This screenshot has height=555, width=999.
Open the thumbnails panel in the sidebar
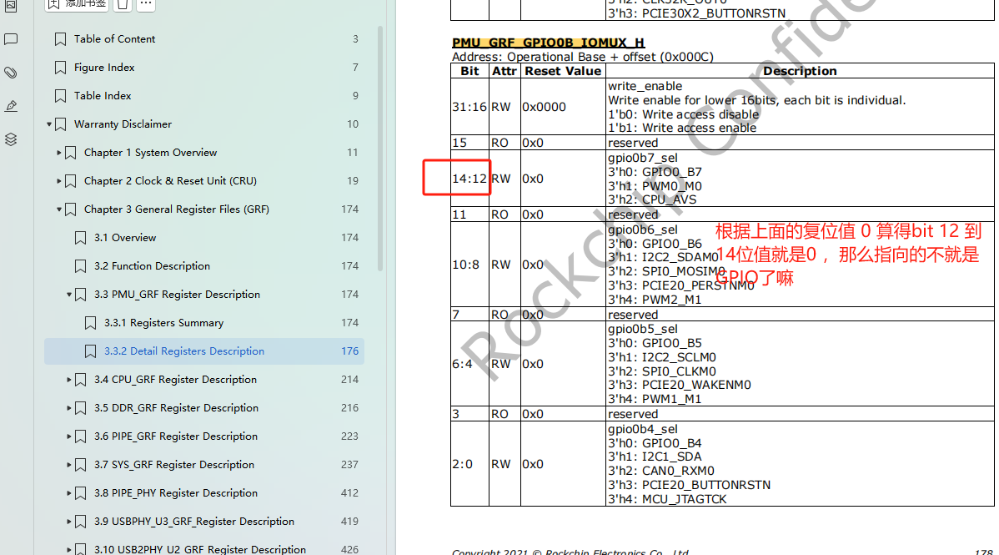(11, 6)
